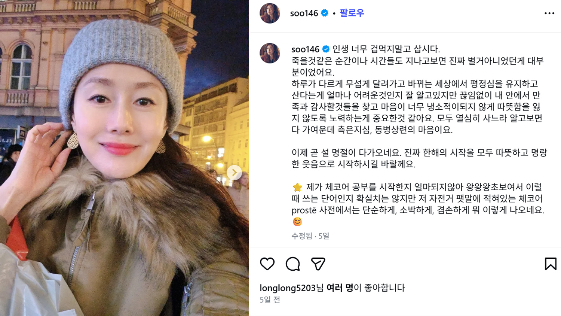The width and height of the screenshot is (561, 316).
Task: View likers by clicking 여러 명
Action: [340, 288]
